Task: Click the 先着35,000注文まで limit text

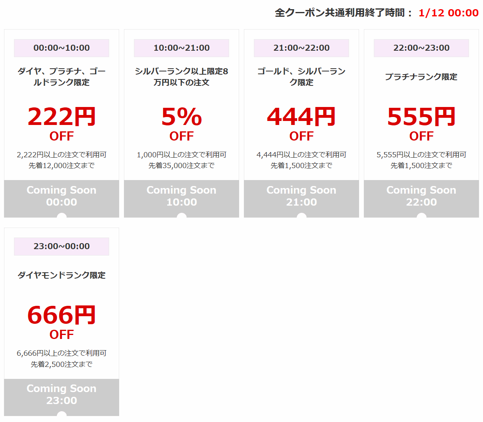Action: [x=182, y=165]
